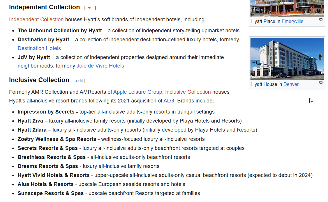This screenshot has width=328, height=202.
Task: Edit the Independent Collection section
Action: coord(90,8)
